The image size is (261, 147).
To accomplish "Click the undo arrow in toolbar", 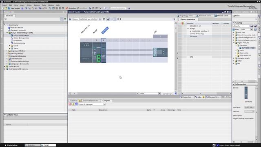I will point(40,8).
